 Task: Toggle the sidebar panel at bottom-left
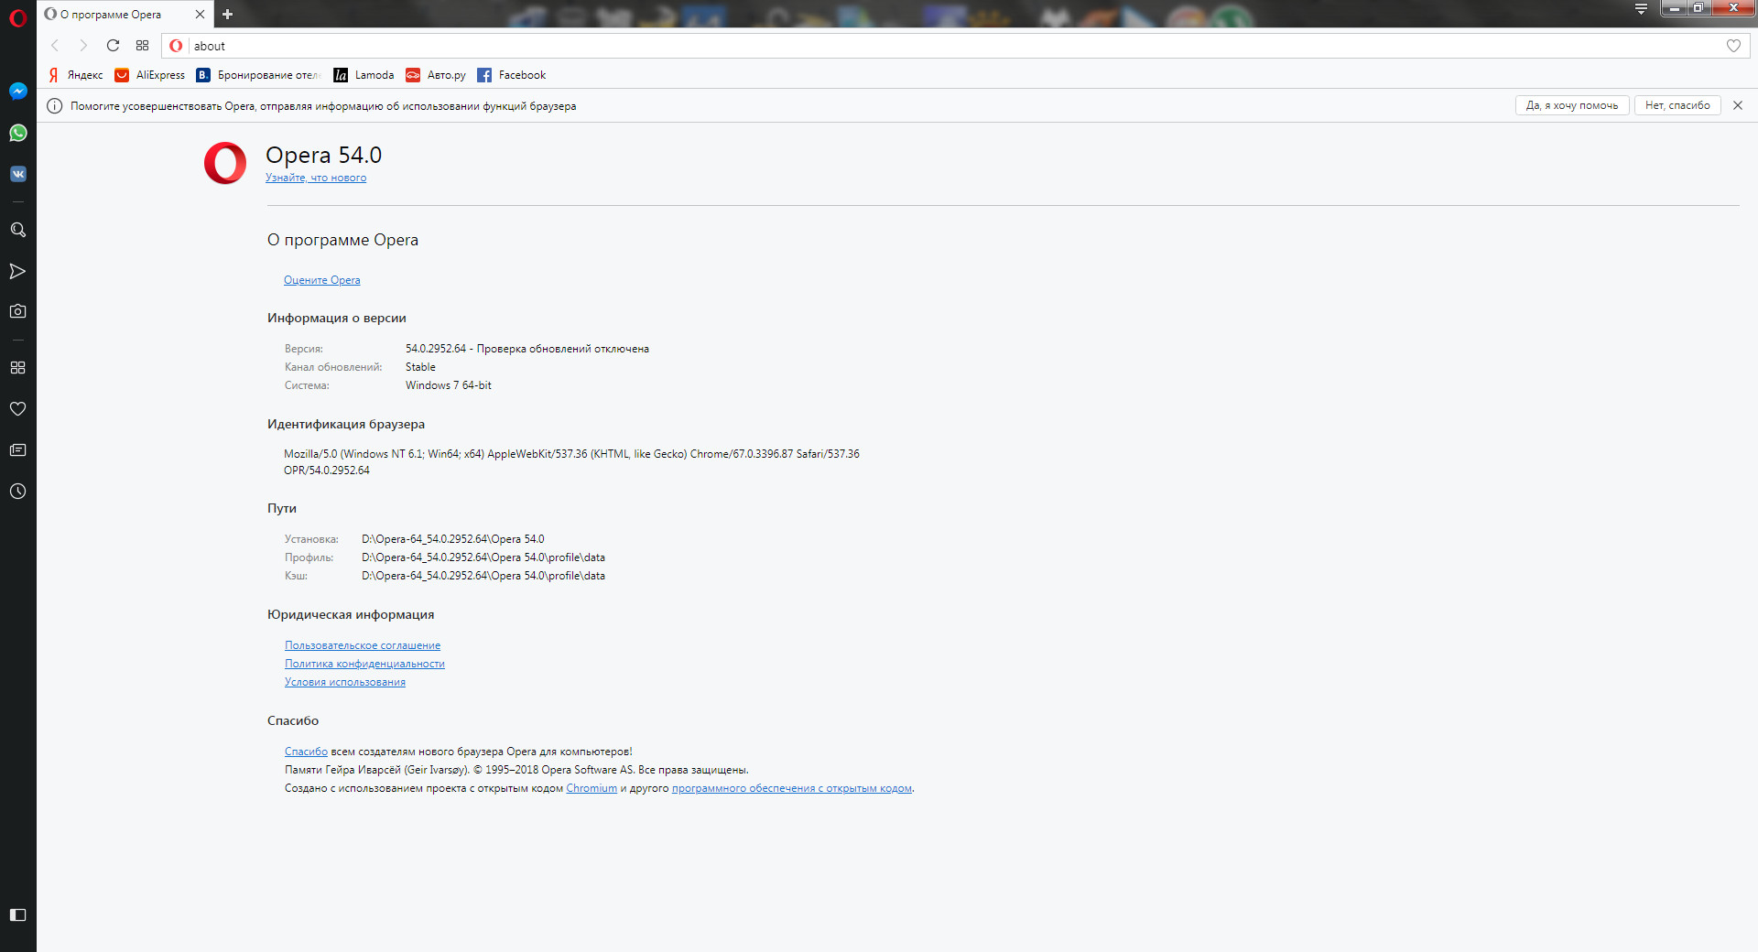[x=17, y=914]
